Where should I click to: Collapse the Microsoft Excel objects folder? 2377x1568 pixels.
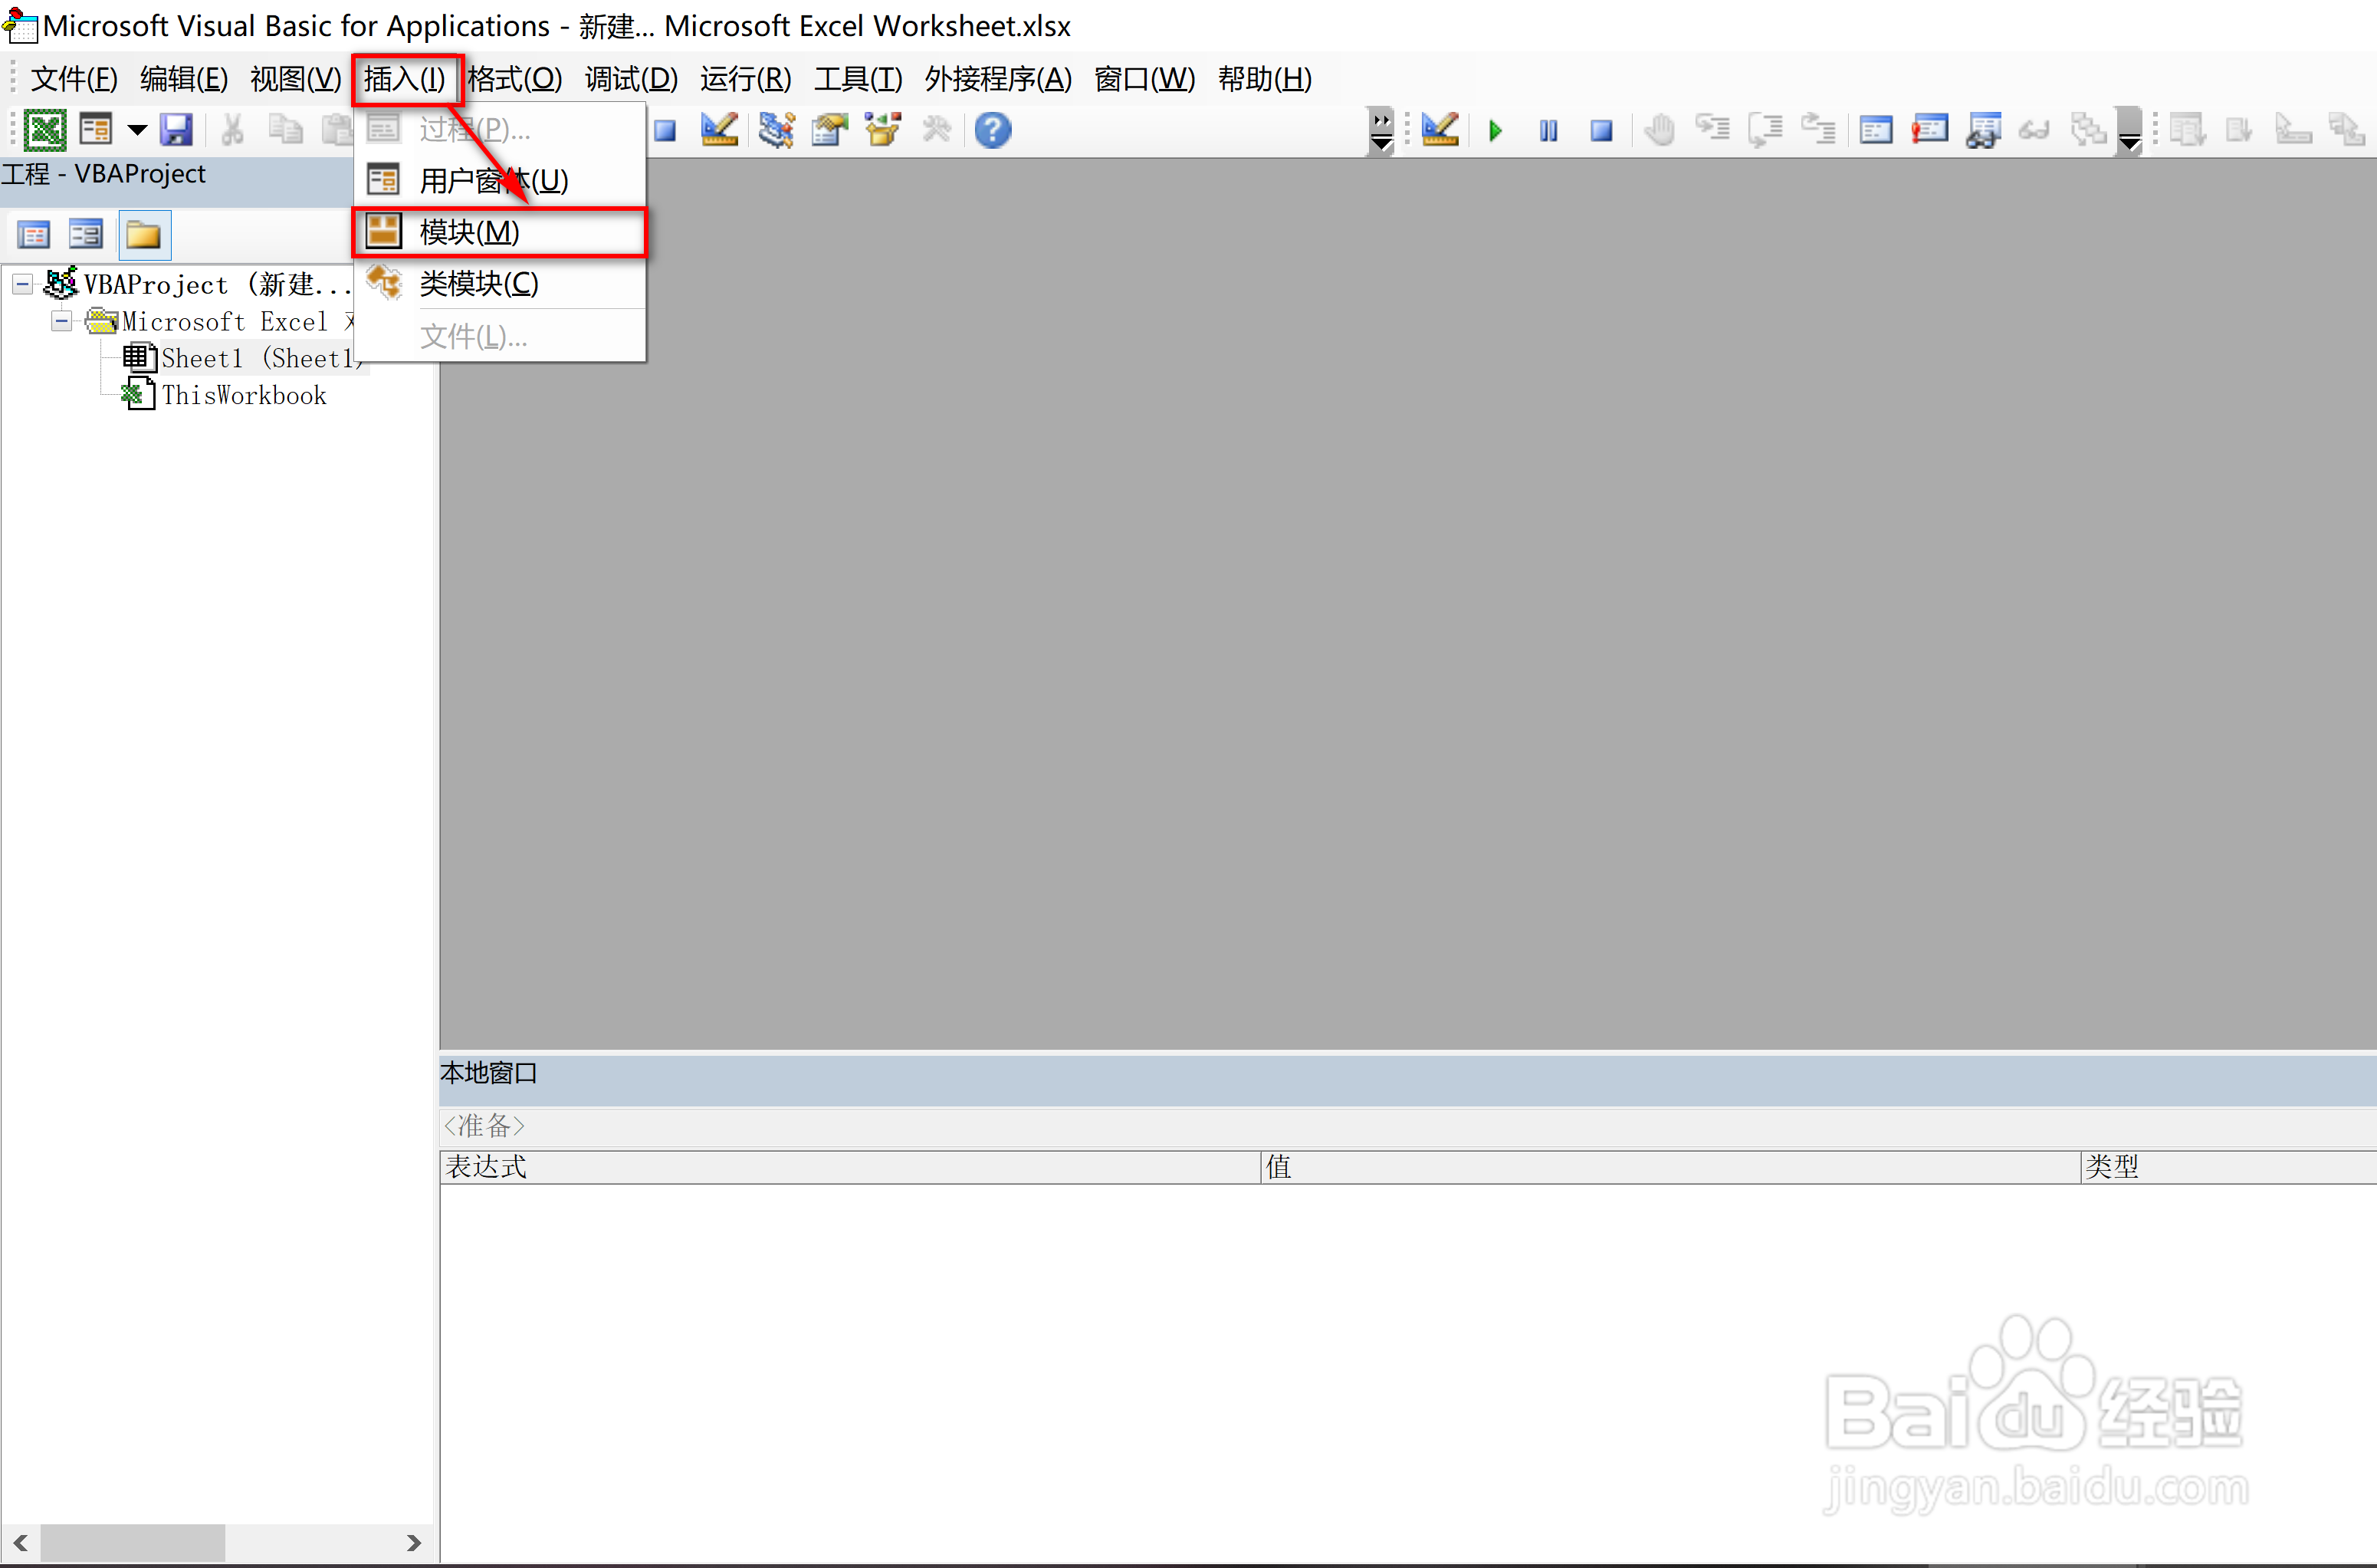(x=61, y=322)
